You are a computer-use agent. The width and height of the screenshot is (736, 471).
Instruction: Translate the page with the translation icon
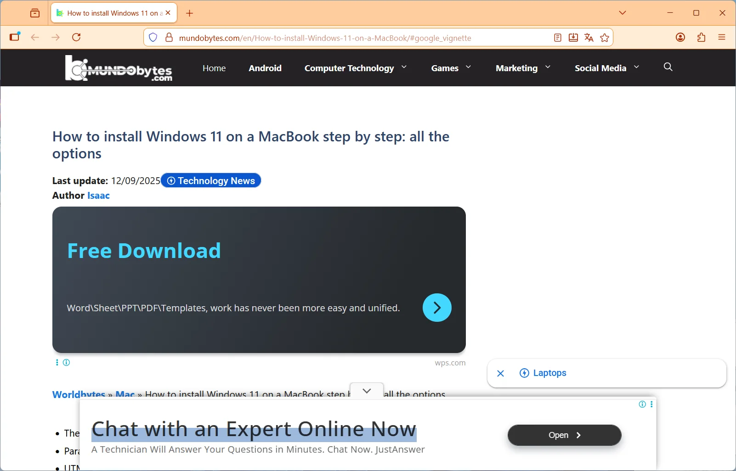(589, 38)
